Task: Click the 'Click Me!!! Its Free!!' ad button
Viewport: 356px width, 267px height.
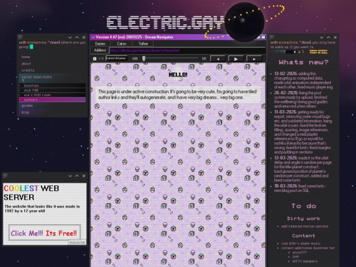Action: pos(45,233)
